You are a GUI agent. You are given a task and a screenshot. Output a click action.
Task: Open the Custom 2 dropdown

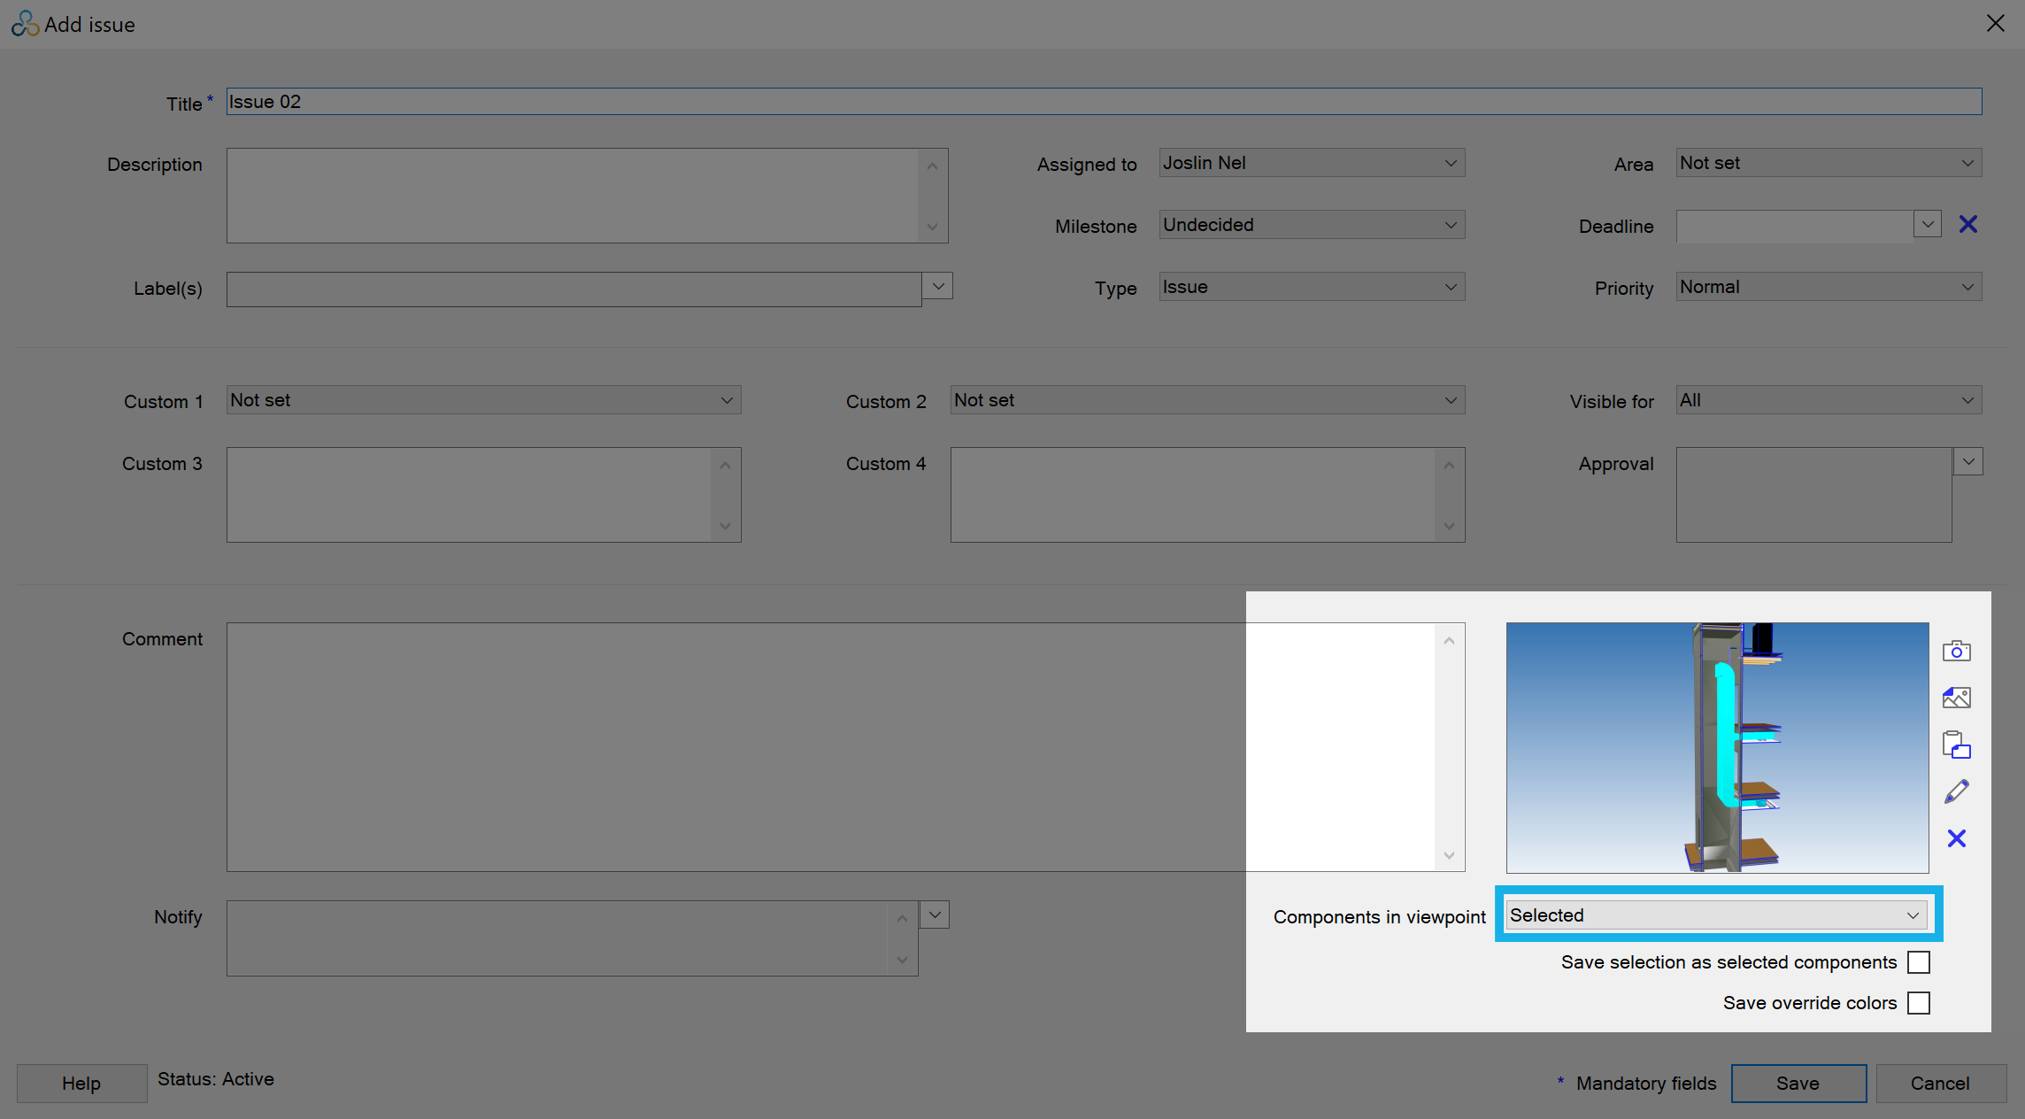click(x=1207, y=400)
